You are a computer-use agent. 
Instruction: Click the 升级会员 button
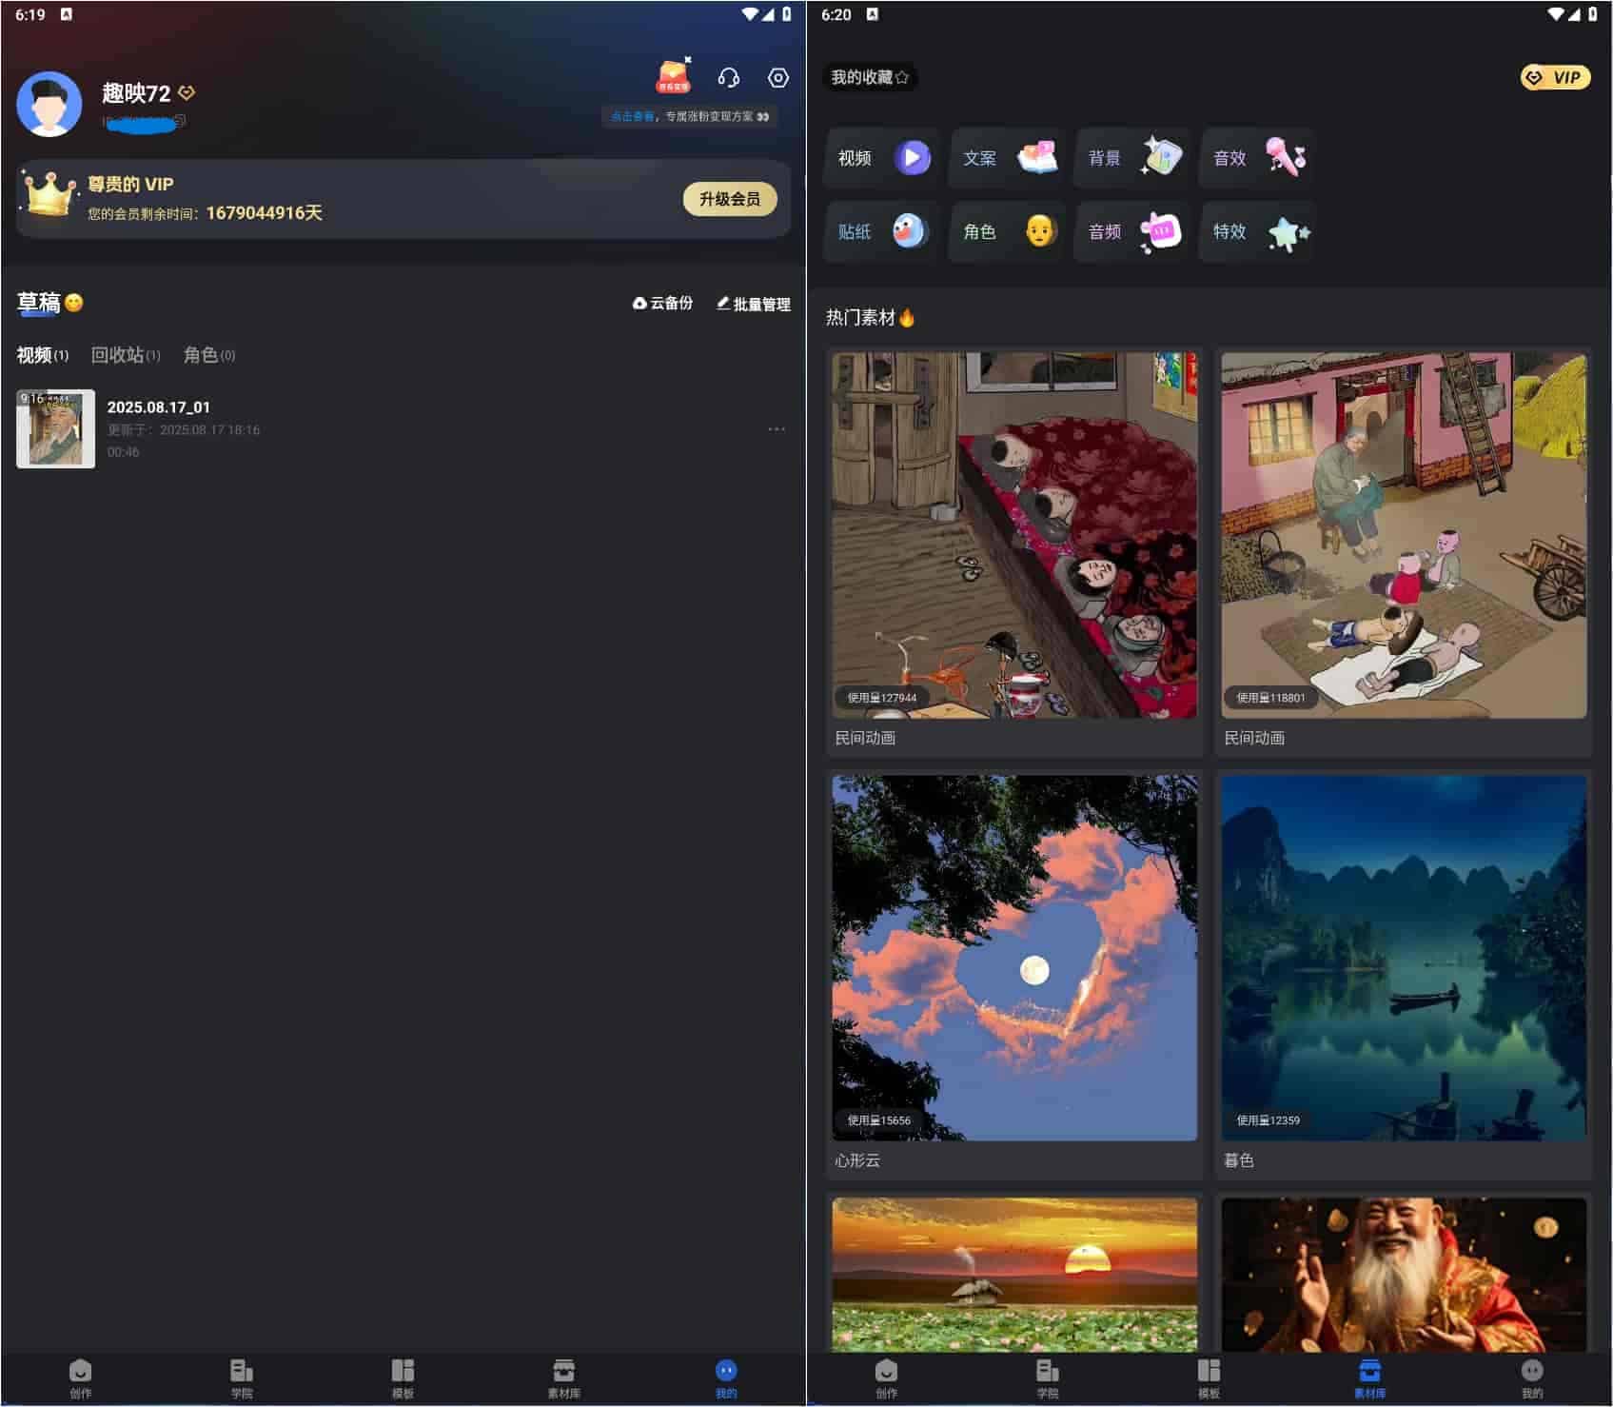coord(730,199)
